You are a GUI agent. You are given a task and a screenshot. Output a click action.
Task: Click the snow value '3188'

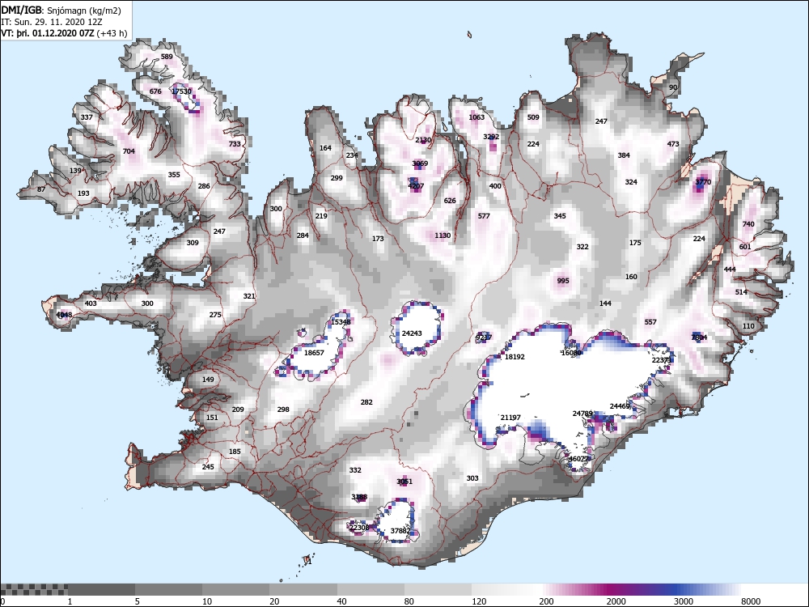click(359, 497)
